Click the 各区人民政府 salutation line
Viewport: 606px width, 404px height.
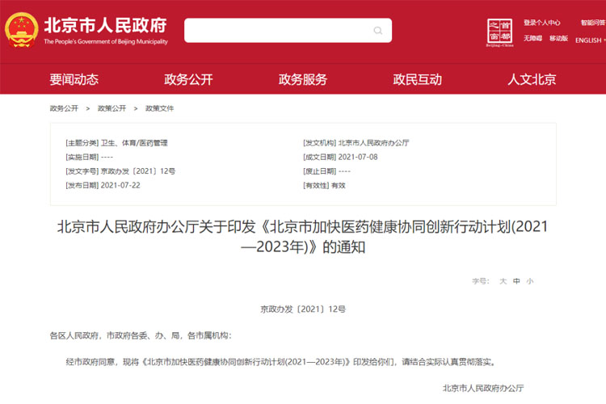pyautogui.click(x=141, y=335)
